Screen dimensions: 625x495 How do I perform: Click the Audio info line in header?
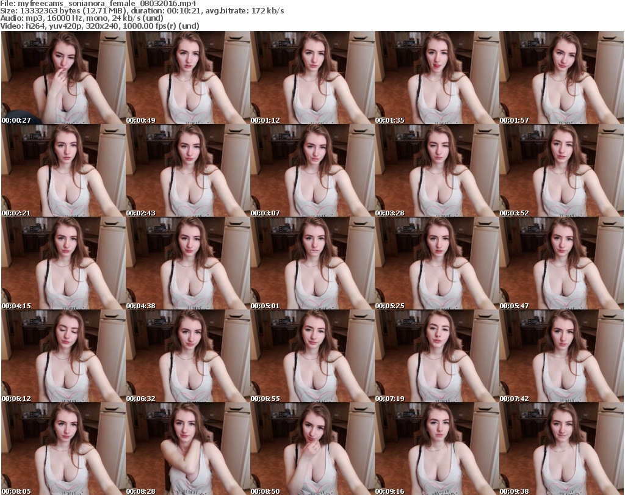point(82,18)
